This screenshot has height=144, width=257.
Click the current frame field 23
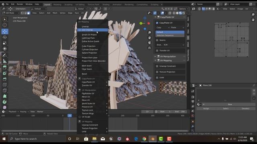147,112
